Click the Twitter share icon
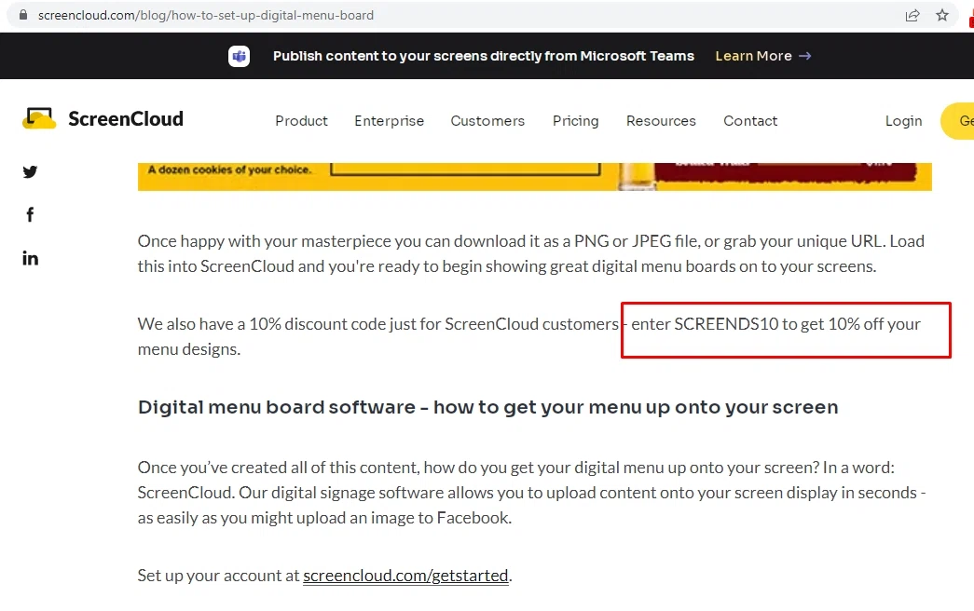 tap(30, 172)
